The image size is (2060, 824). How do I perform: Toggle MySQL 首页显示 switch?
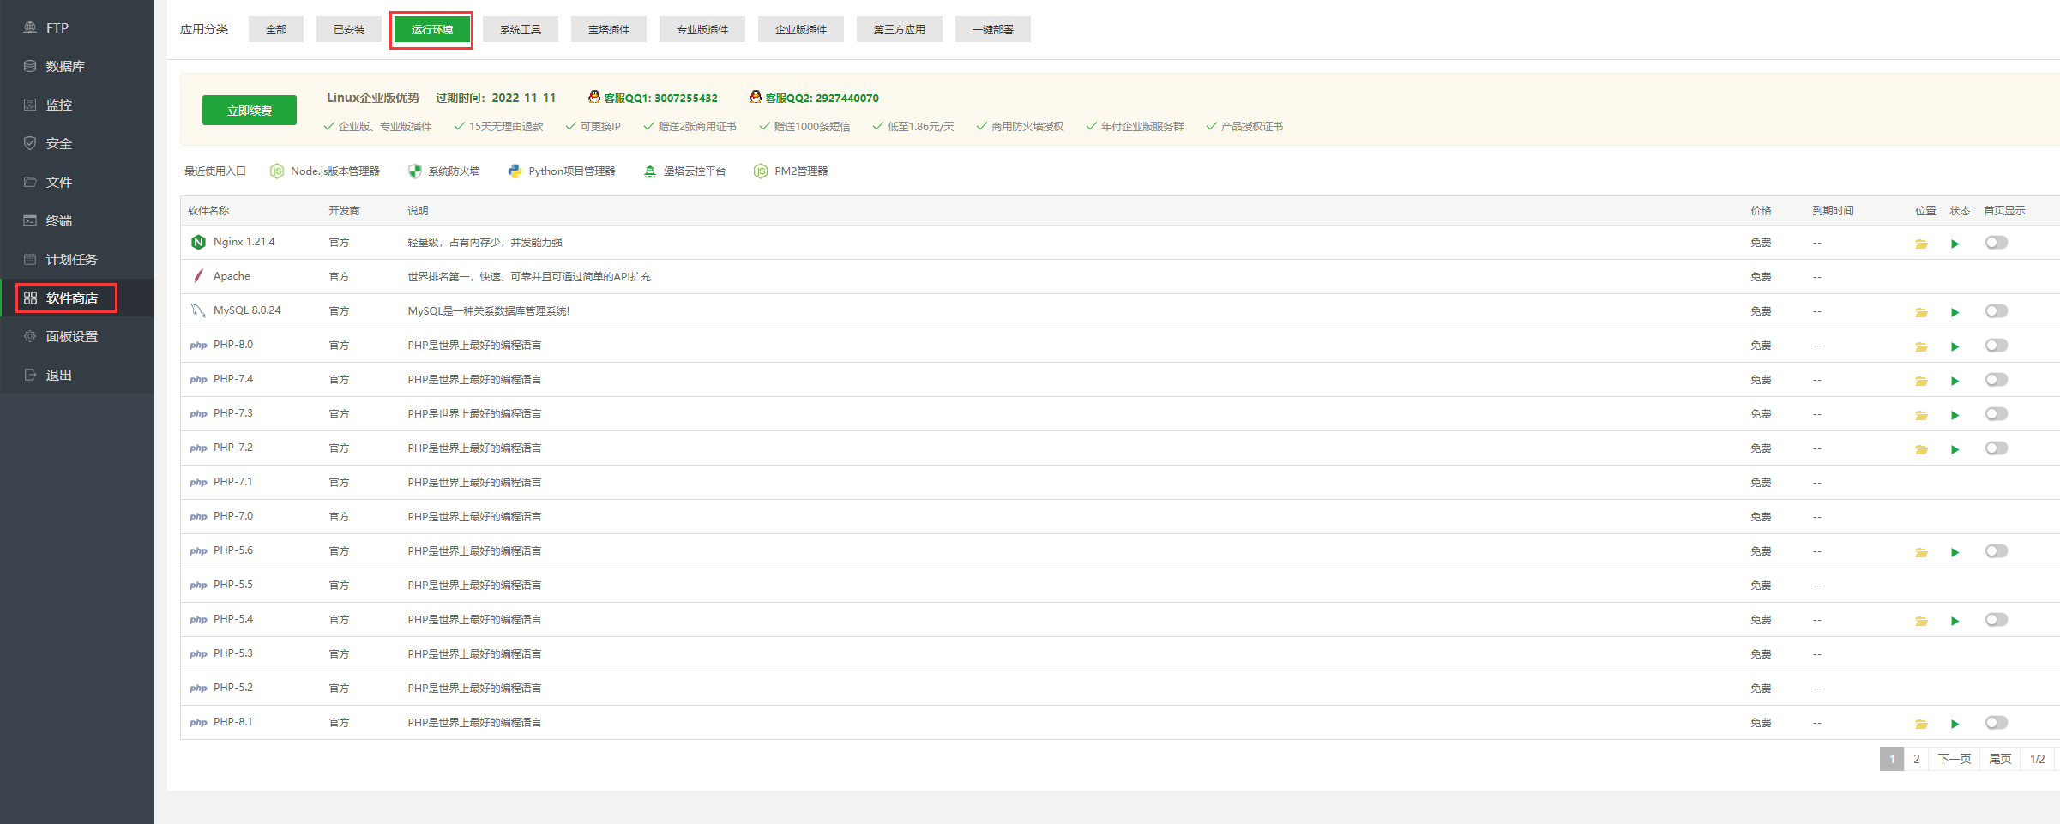point(1997,311)
